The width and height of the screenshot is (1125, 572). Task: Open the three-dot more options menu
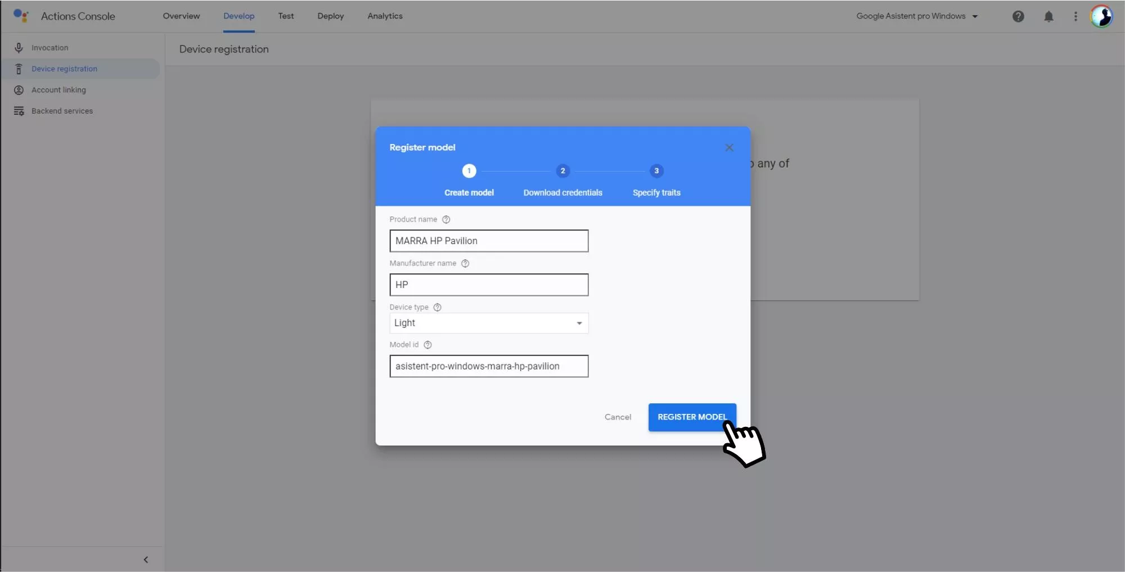pos(1075,16)
